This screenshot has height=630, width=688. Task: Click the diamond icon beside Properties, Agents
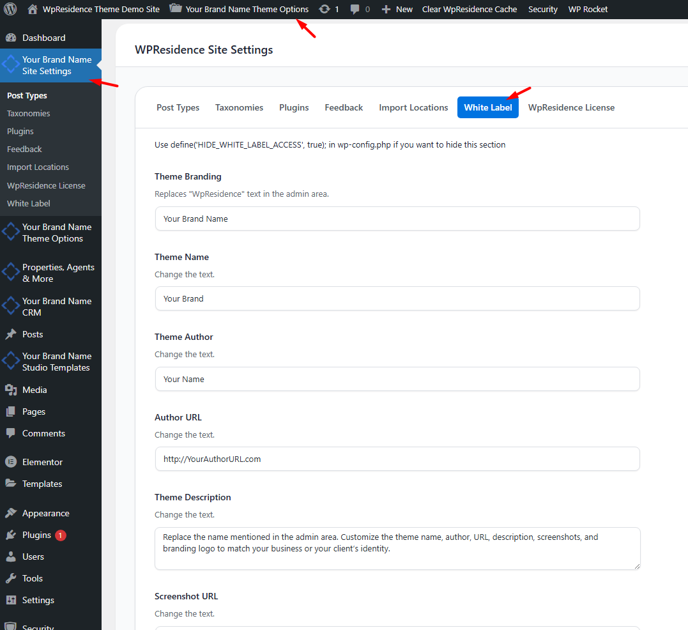pos(11,272)
